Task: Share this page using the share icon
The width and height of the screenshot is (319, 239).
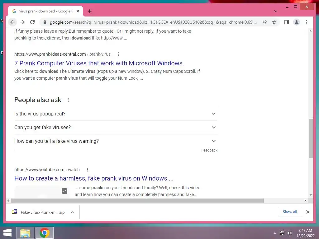Action: coord(264,22)
